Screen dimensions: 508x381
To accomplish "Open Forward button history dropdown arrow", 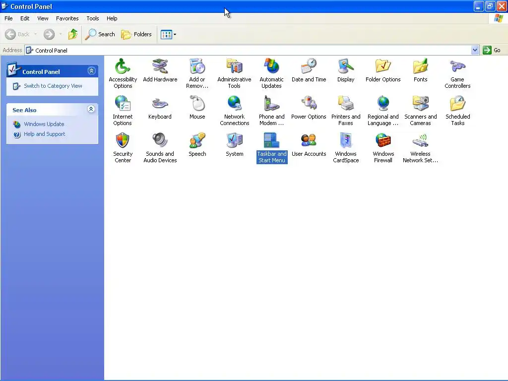I will (61, 34).
